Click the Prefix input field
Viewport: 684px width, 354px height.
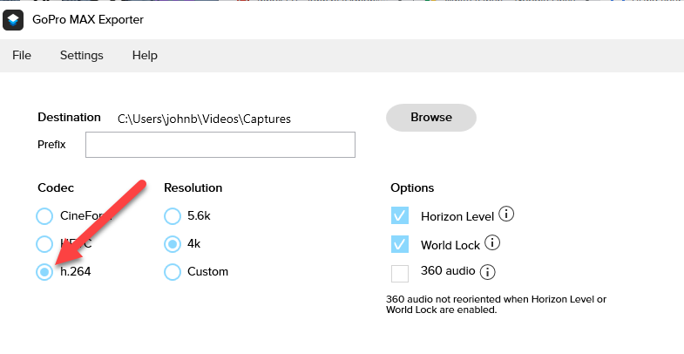tap(220, 145)
